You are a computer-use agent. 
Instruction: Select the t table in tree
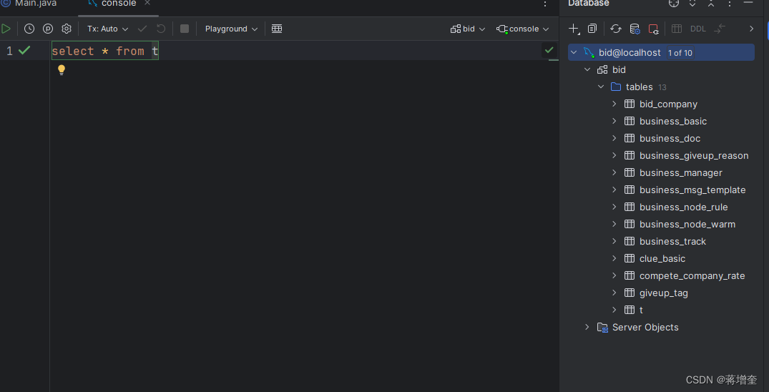point(641,310)
